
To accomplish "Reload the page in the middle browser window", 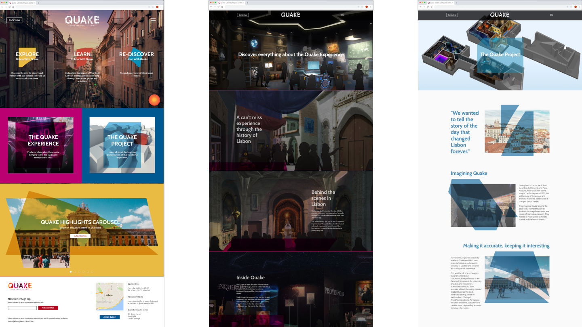I will pyautogui.click(x=218, y=7).
